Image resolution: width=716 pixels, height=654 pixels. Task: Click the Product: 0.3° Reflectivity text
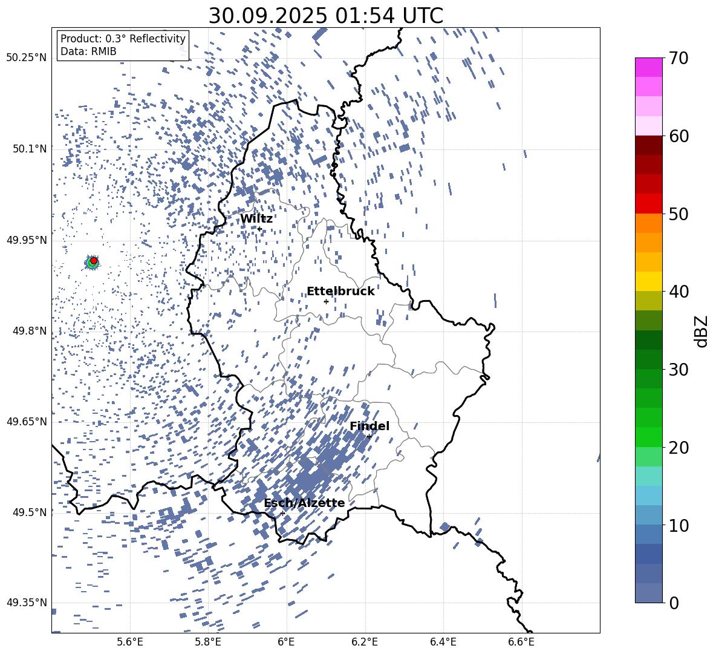click(x=123, y=39)
